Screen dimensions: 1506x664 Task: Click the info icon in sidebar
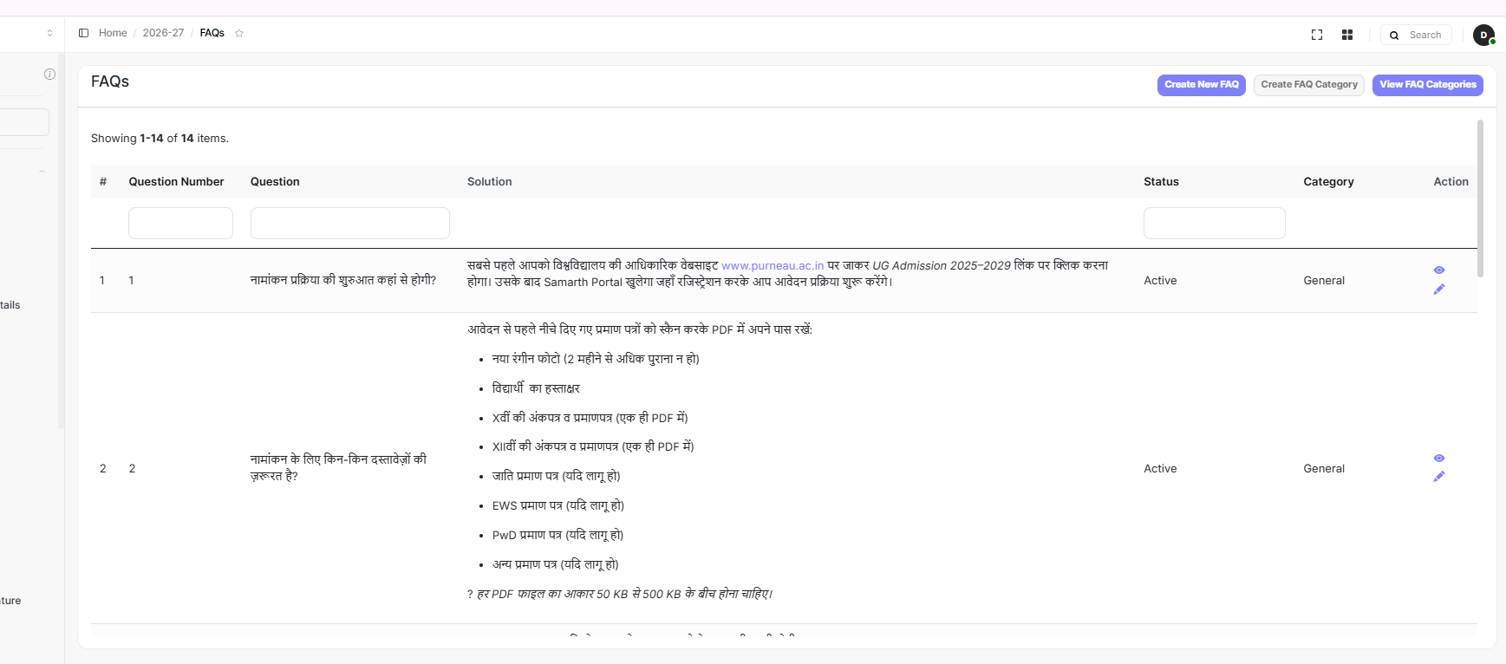pos(49,75)
